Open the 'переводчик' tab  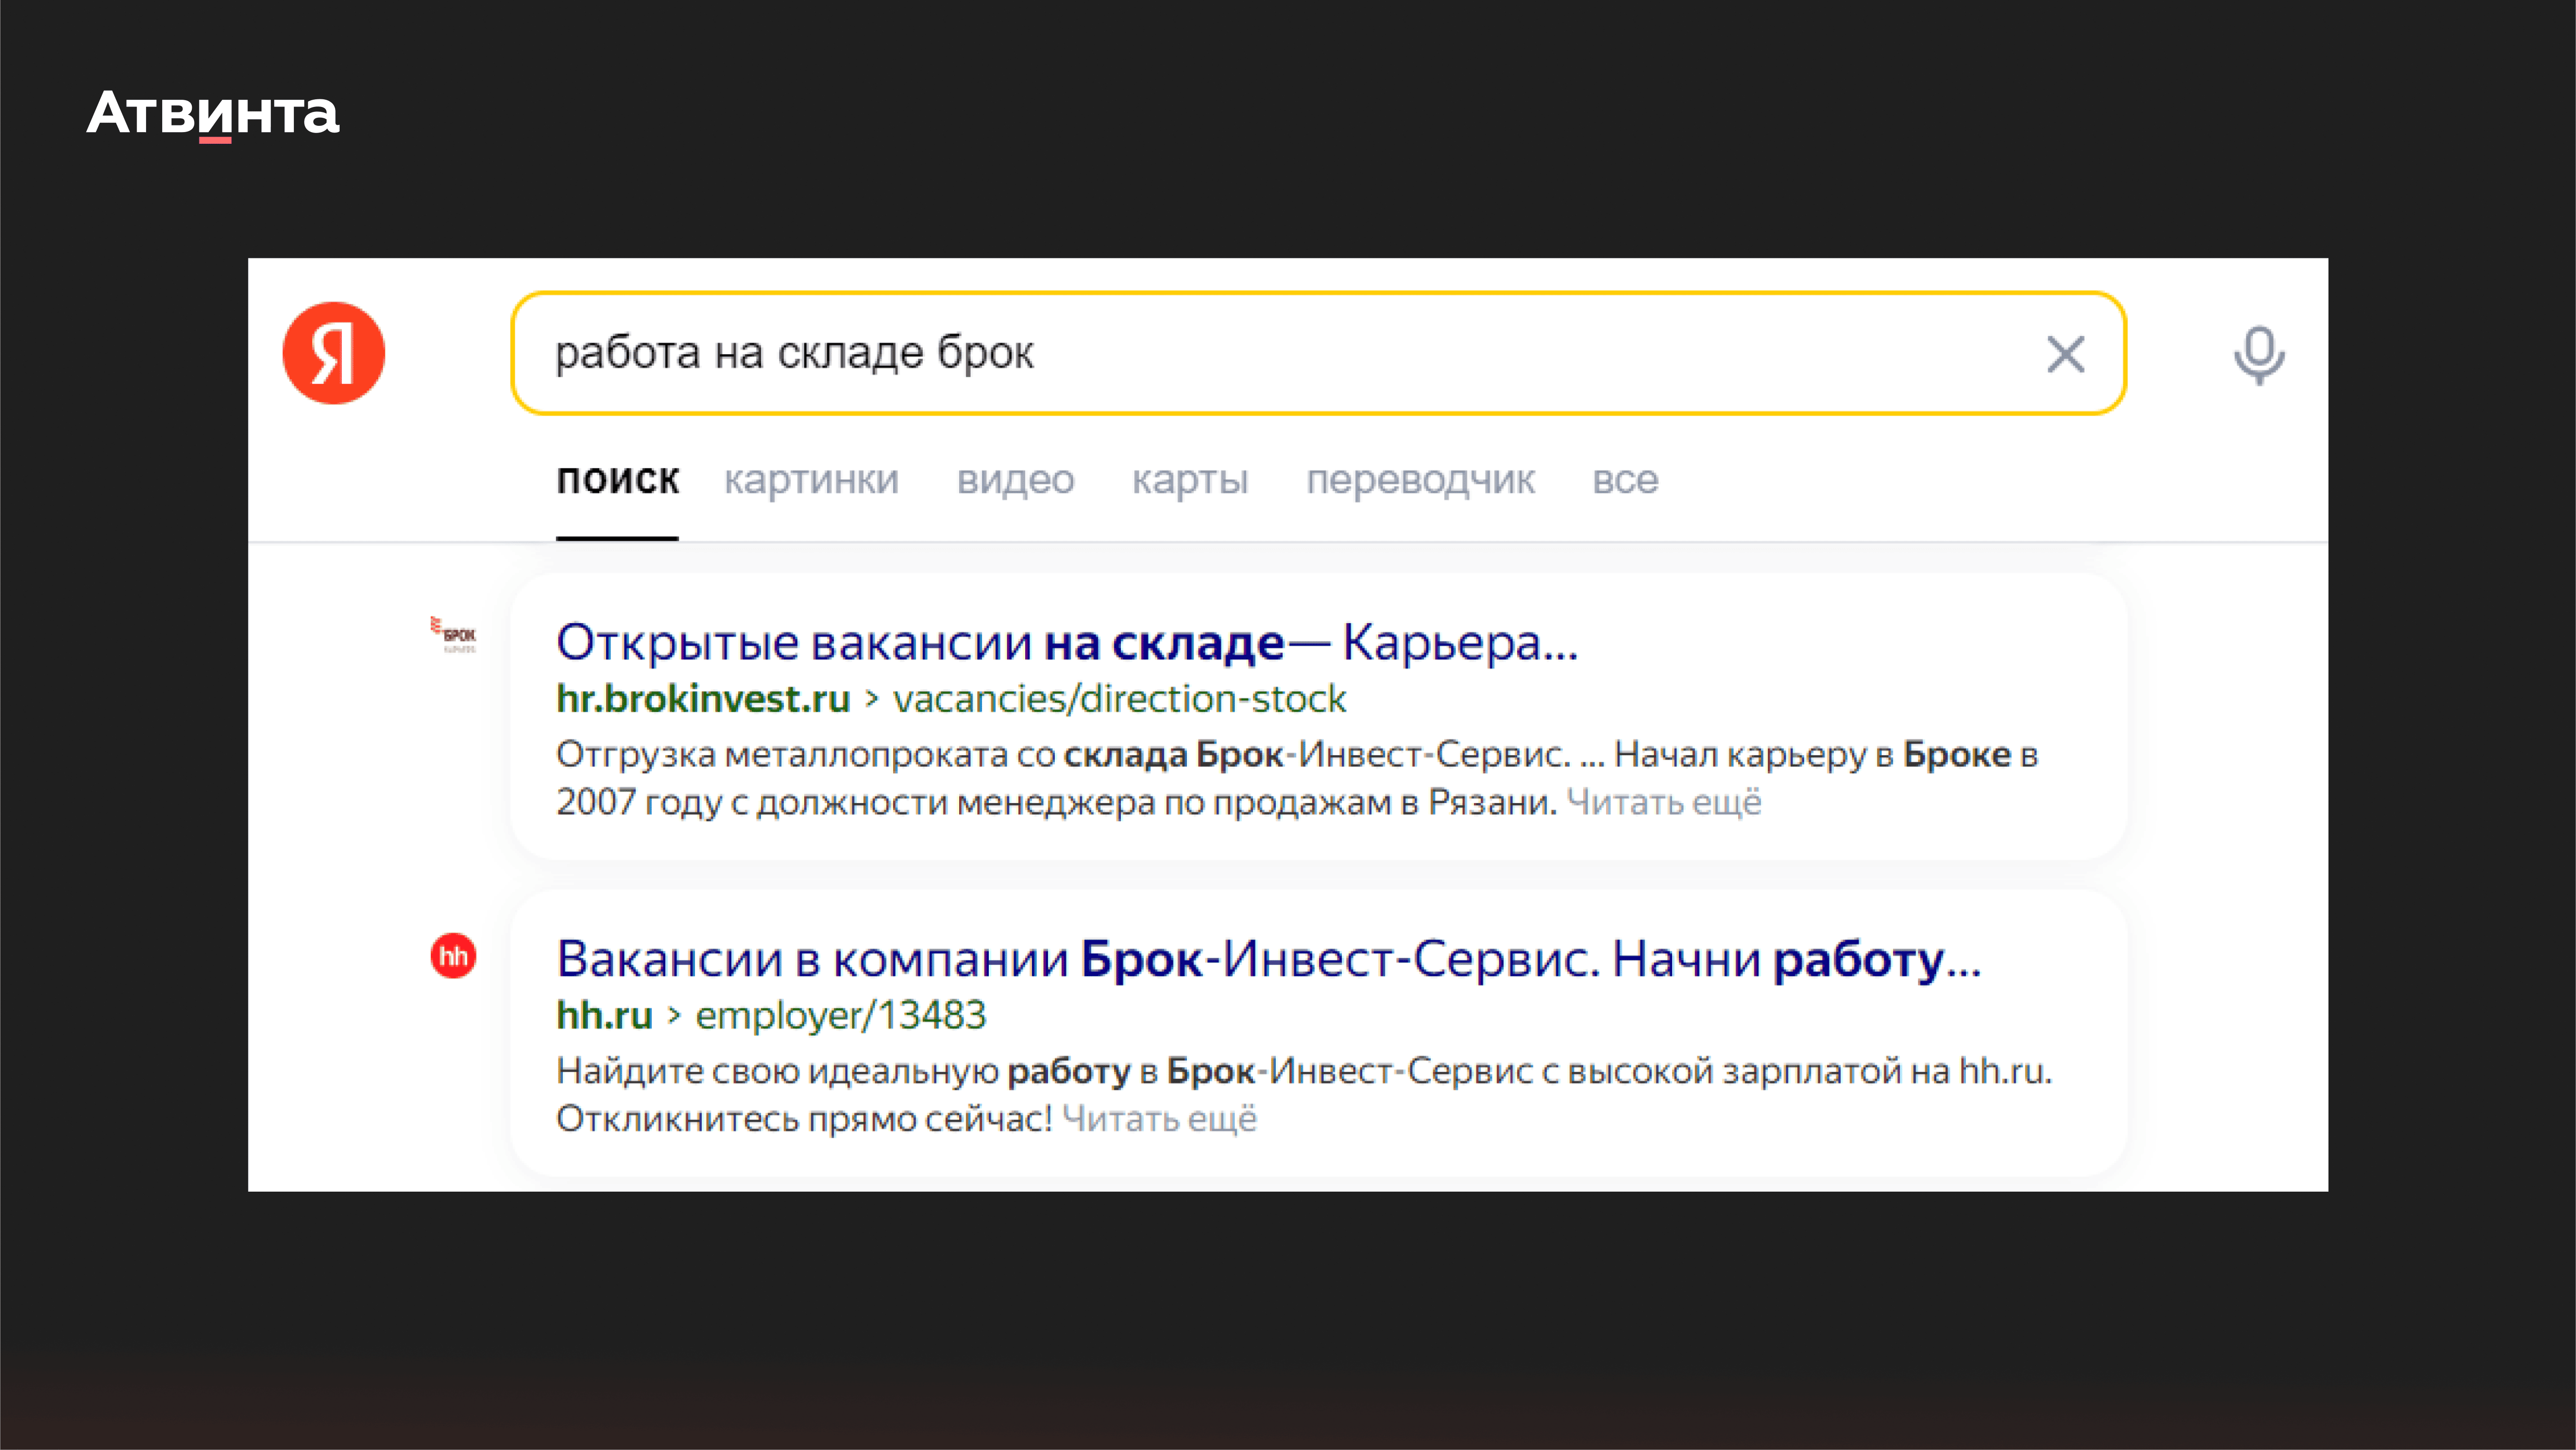coord(1420,480)
